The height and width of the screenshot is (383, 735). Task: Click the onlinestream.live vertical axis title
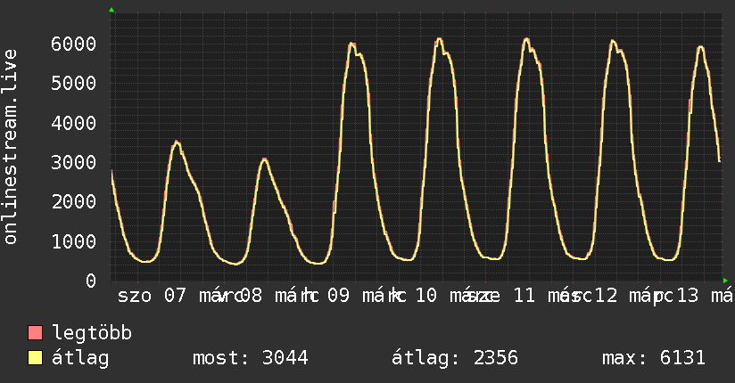(11, 147)
